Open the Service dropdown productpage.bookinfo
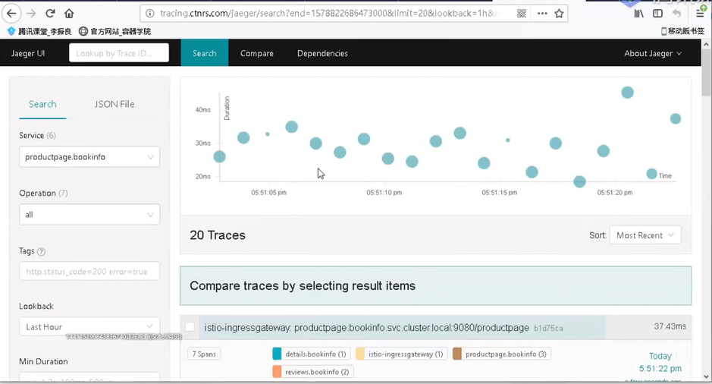712x384 pixels. click(89, 157)
